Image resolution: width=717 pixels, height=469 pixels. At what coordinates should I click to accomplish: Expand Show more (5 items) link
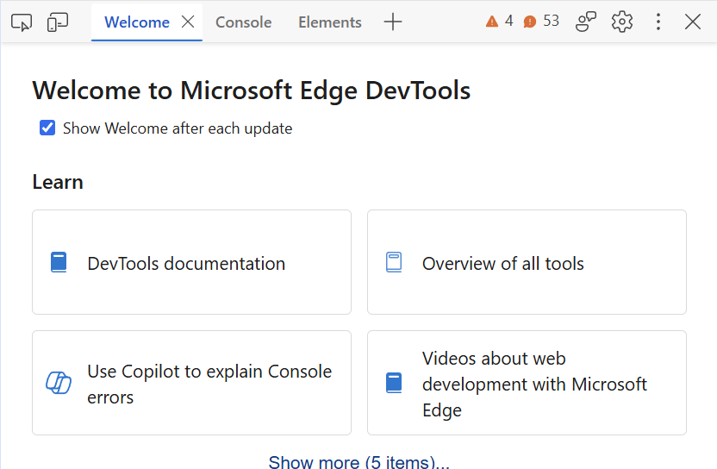pos(359,461)
